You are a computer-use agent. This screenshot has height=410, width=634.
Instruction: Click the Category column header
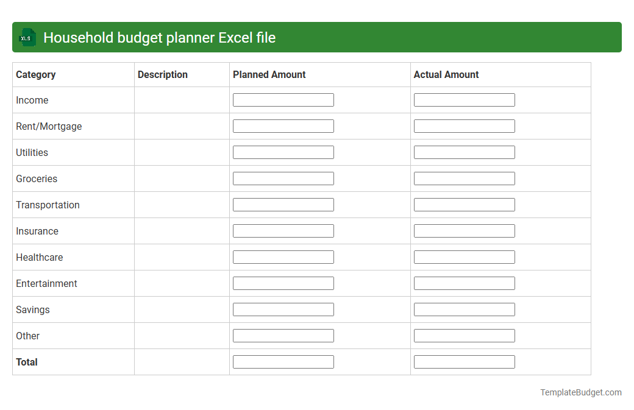[x=36, y=74]
